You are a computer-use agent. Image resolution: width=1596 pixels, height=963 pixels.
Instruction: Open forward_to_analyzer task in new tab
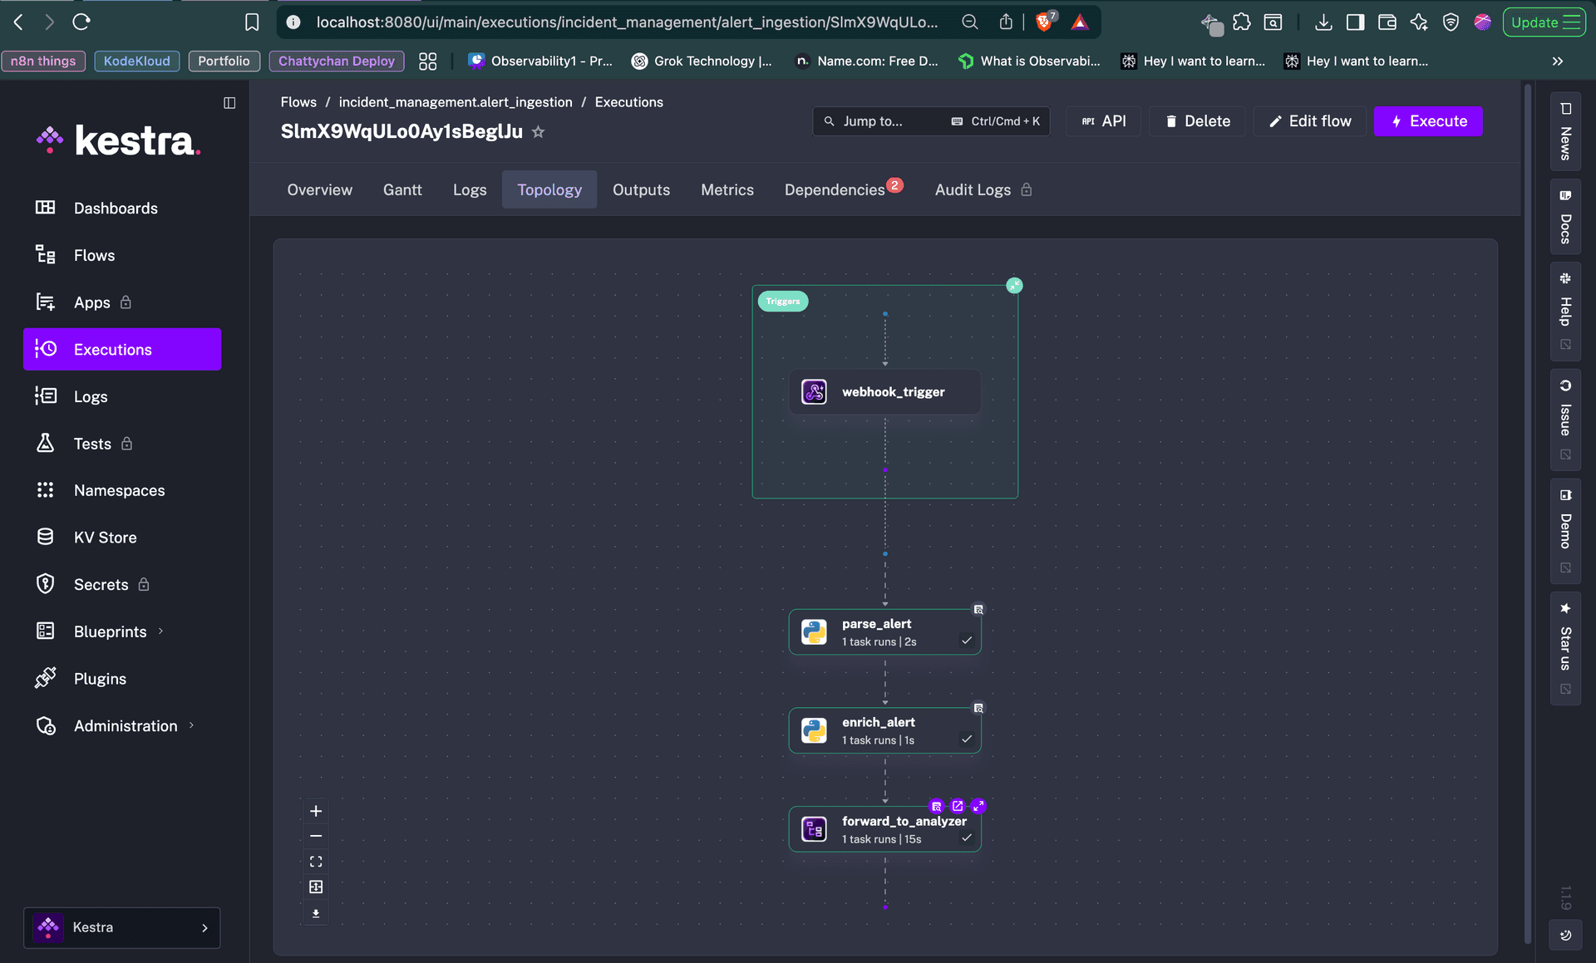957,805
